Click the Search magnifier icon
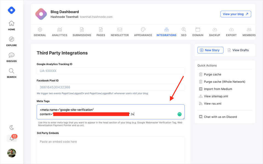 click(x=12, y=73)
